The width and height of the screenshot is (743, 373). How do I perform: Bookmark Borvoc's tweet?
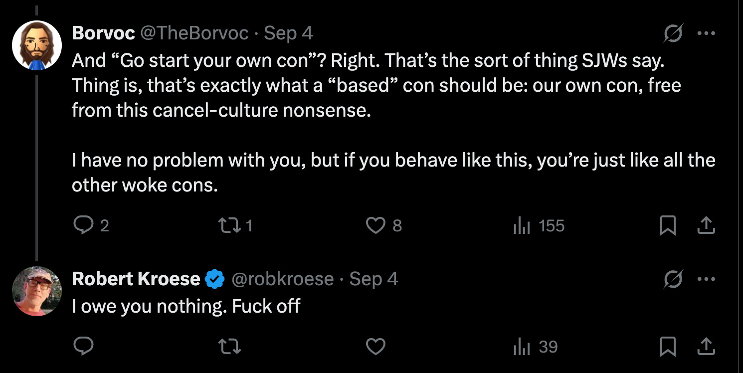pos(667,226)
